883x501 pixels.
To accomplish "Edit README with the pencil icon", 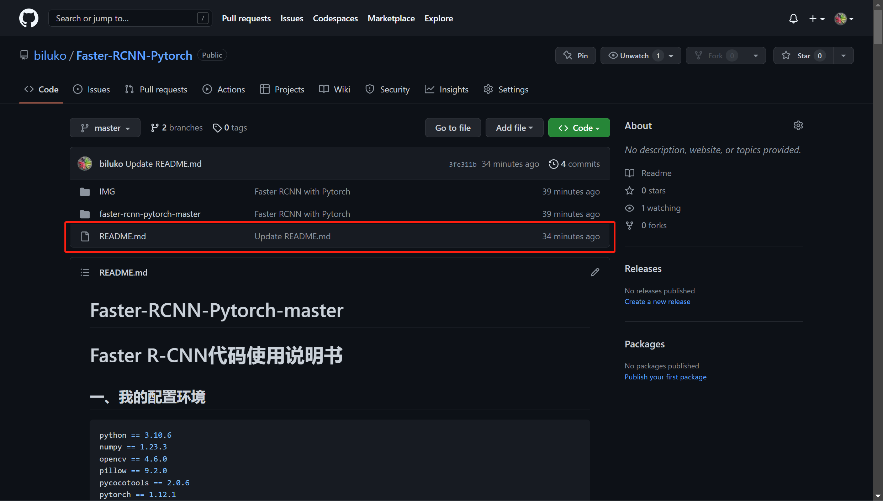I will (595, 272).
